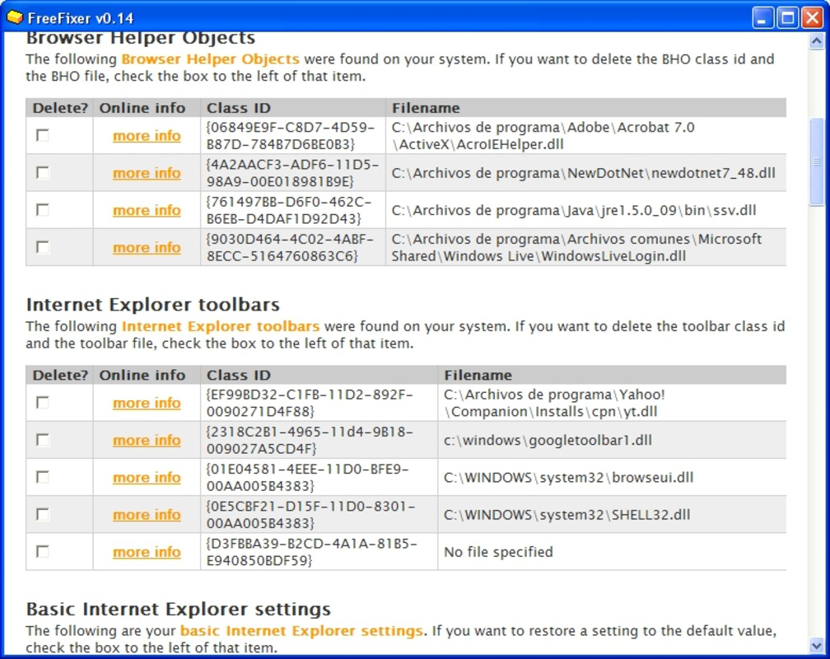The height and width of the screenshot is (659, 830).
Task: Open more info for SHELL32.dll
Action: [147, 514]
